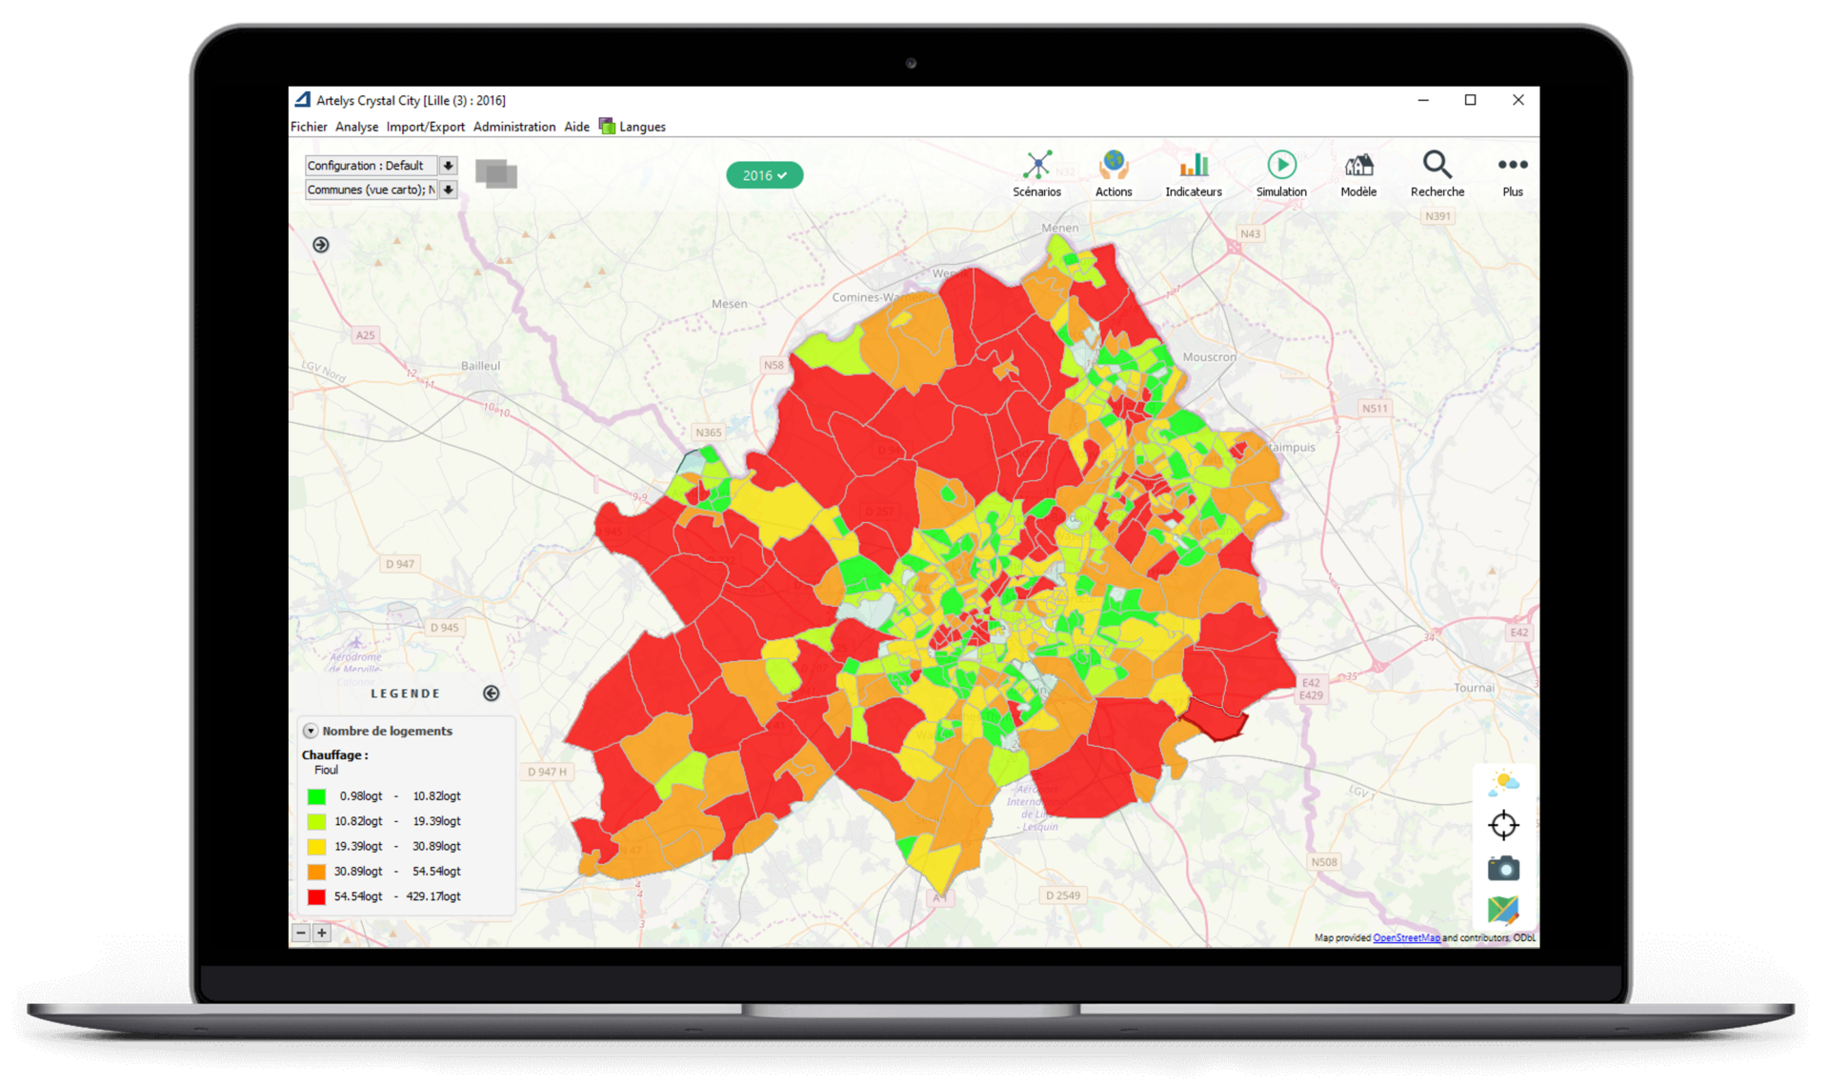The width and height of the screenshot is (1829, 1086).
Task: Open the Scénarios tool
Action: coord(1036,173)
